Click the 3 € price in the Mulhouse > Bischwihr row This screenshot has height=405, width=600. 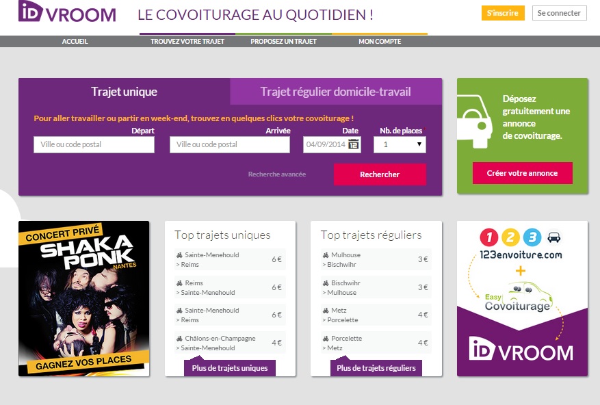pos(423,259)
